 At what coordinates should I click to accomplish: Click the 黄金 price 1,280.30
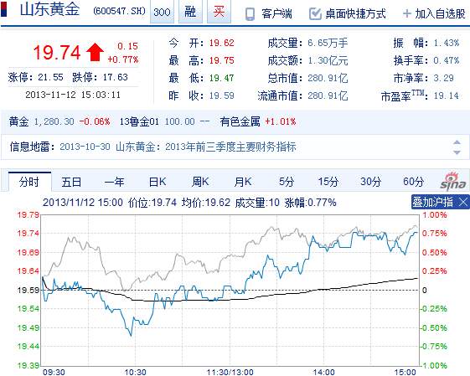54,121
